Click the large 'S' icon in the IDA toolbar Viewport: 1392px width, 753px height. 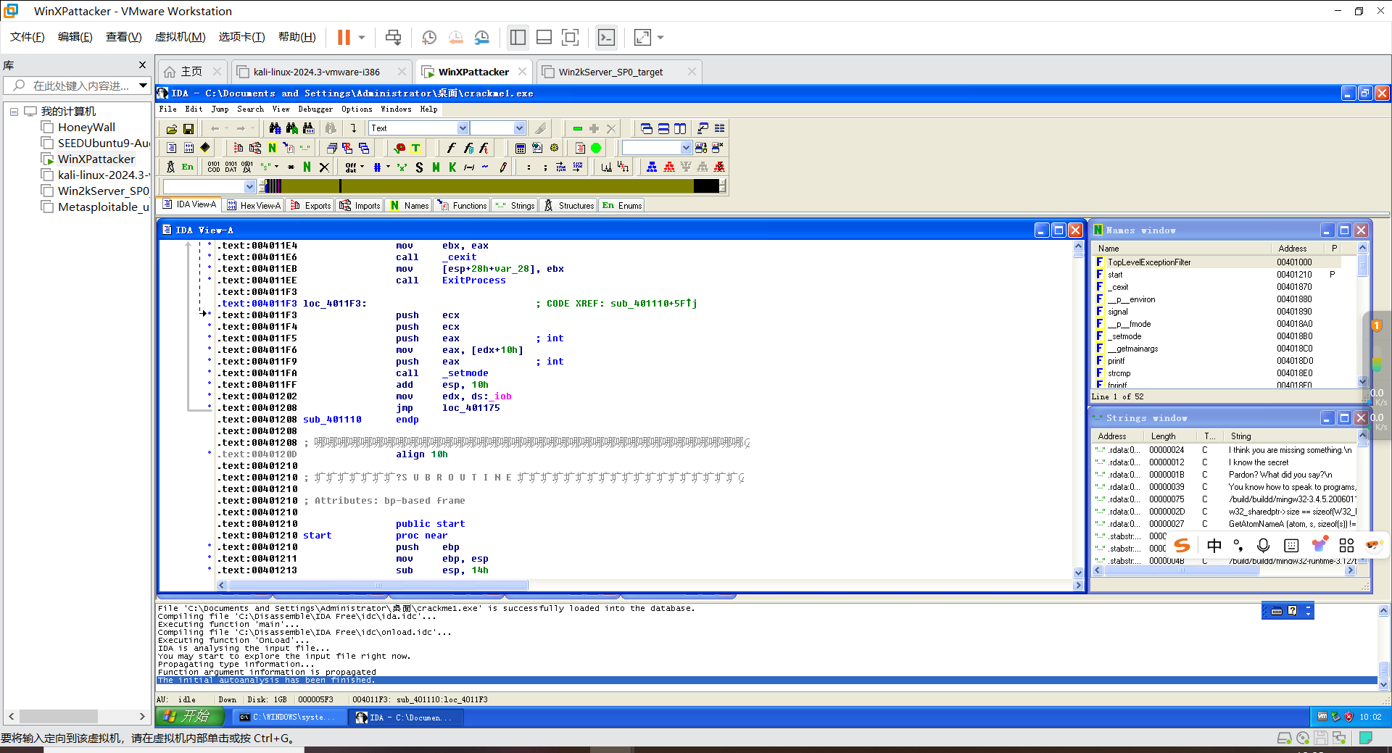coord(419,167)
